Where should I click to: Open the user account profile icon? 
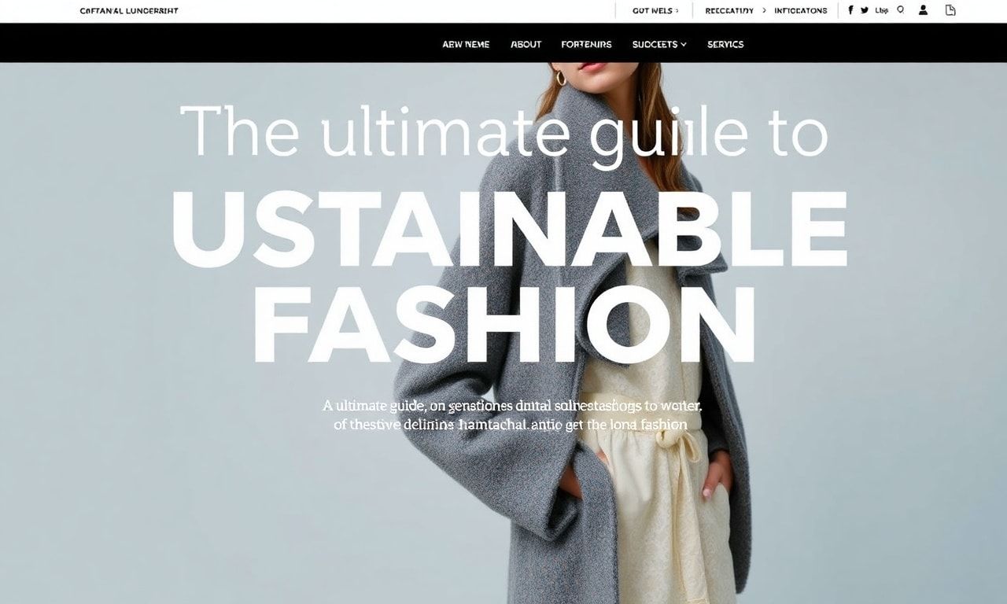924,10
